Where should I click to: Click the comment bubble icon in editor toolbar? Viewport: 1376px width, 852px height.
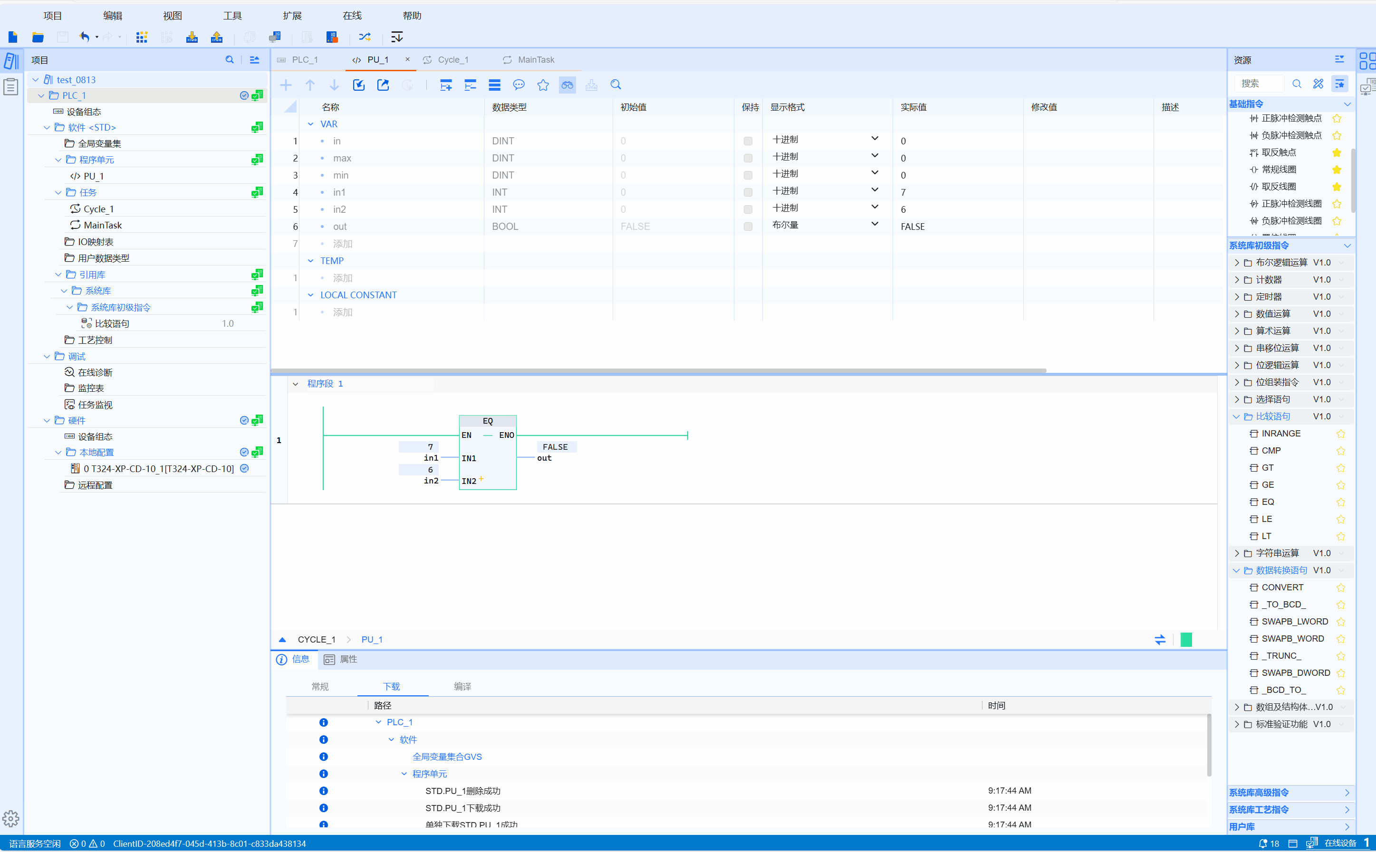pyautogui.click(x=518, y=85)
